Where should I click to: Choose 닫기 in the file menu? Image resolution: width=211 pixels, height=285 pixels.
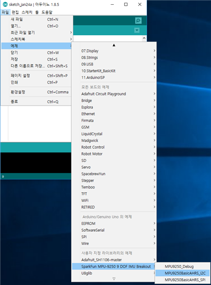[x=37, y=53]
